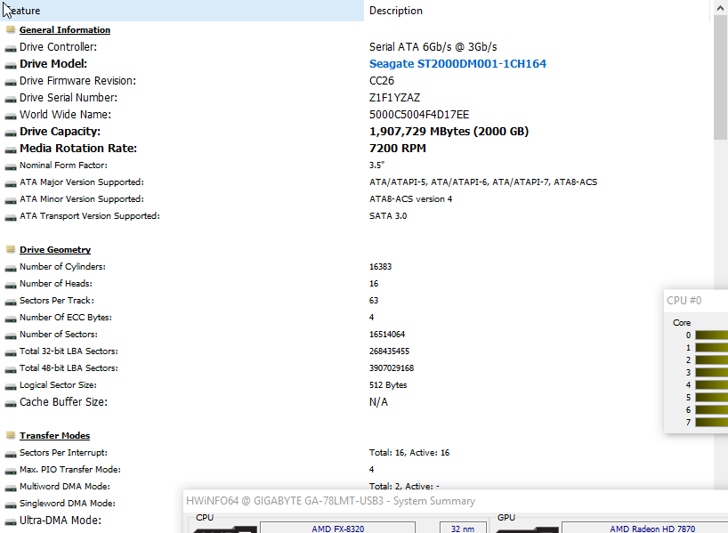This screenshot has width=728, height=533.
Task: Select the 48-bit LBA sectors value 3907029168
Action: pos(392,368)
